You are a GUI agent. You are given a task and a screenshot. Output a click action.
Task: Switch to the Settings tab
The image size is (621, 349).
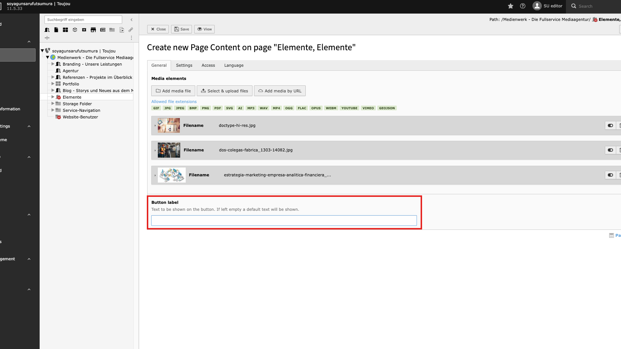click(184, 65)
